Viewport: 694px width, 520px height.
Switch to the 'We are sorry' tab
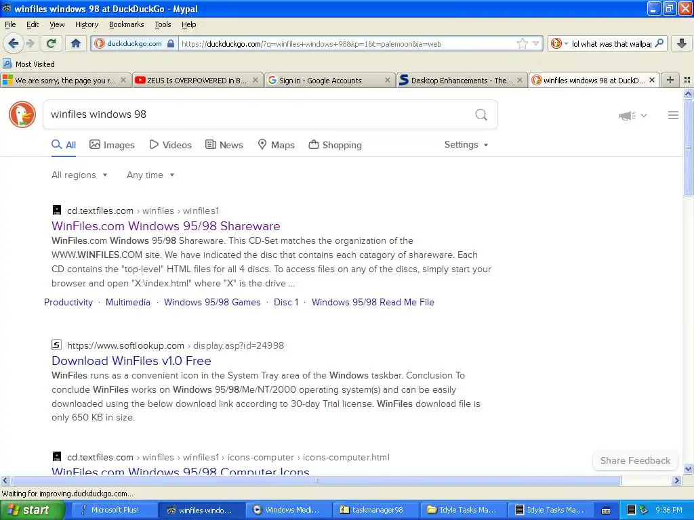[65, 80]
